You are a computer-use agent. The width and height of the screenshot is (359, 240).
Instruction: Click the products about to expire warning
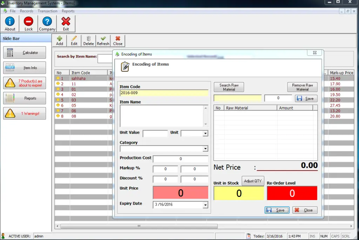[x=24, y=83]
